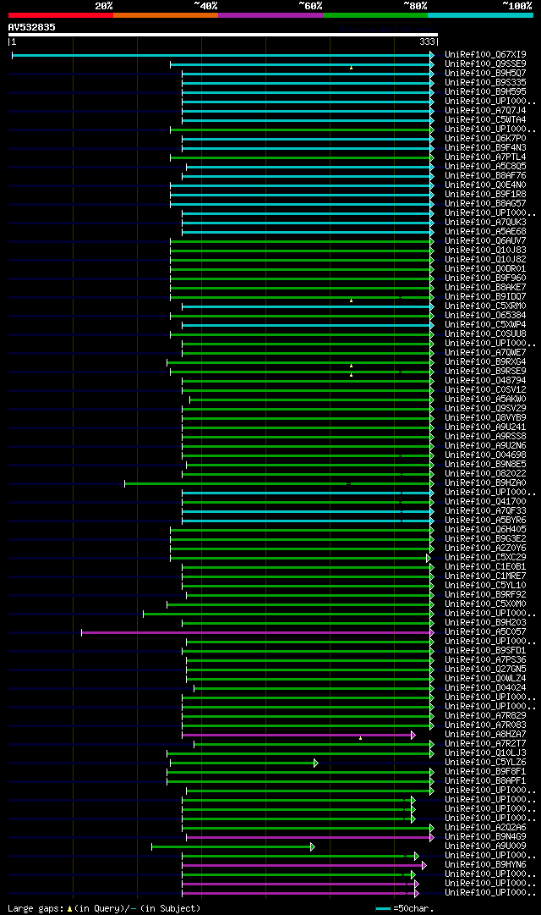Click the purple alignment bar for UniRef100_B9HYN6
The image size is (541, 915).
tap(303, 865)
